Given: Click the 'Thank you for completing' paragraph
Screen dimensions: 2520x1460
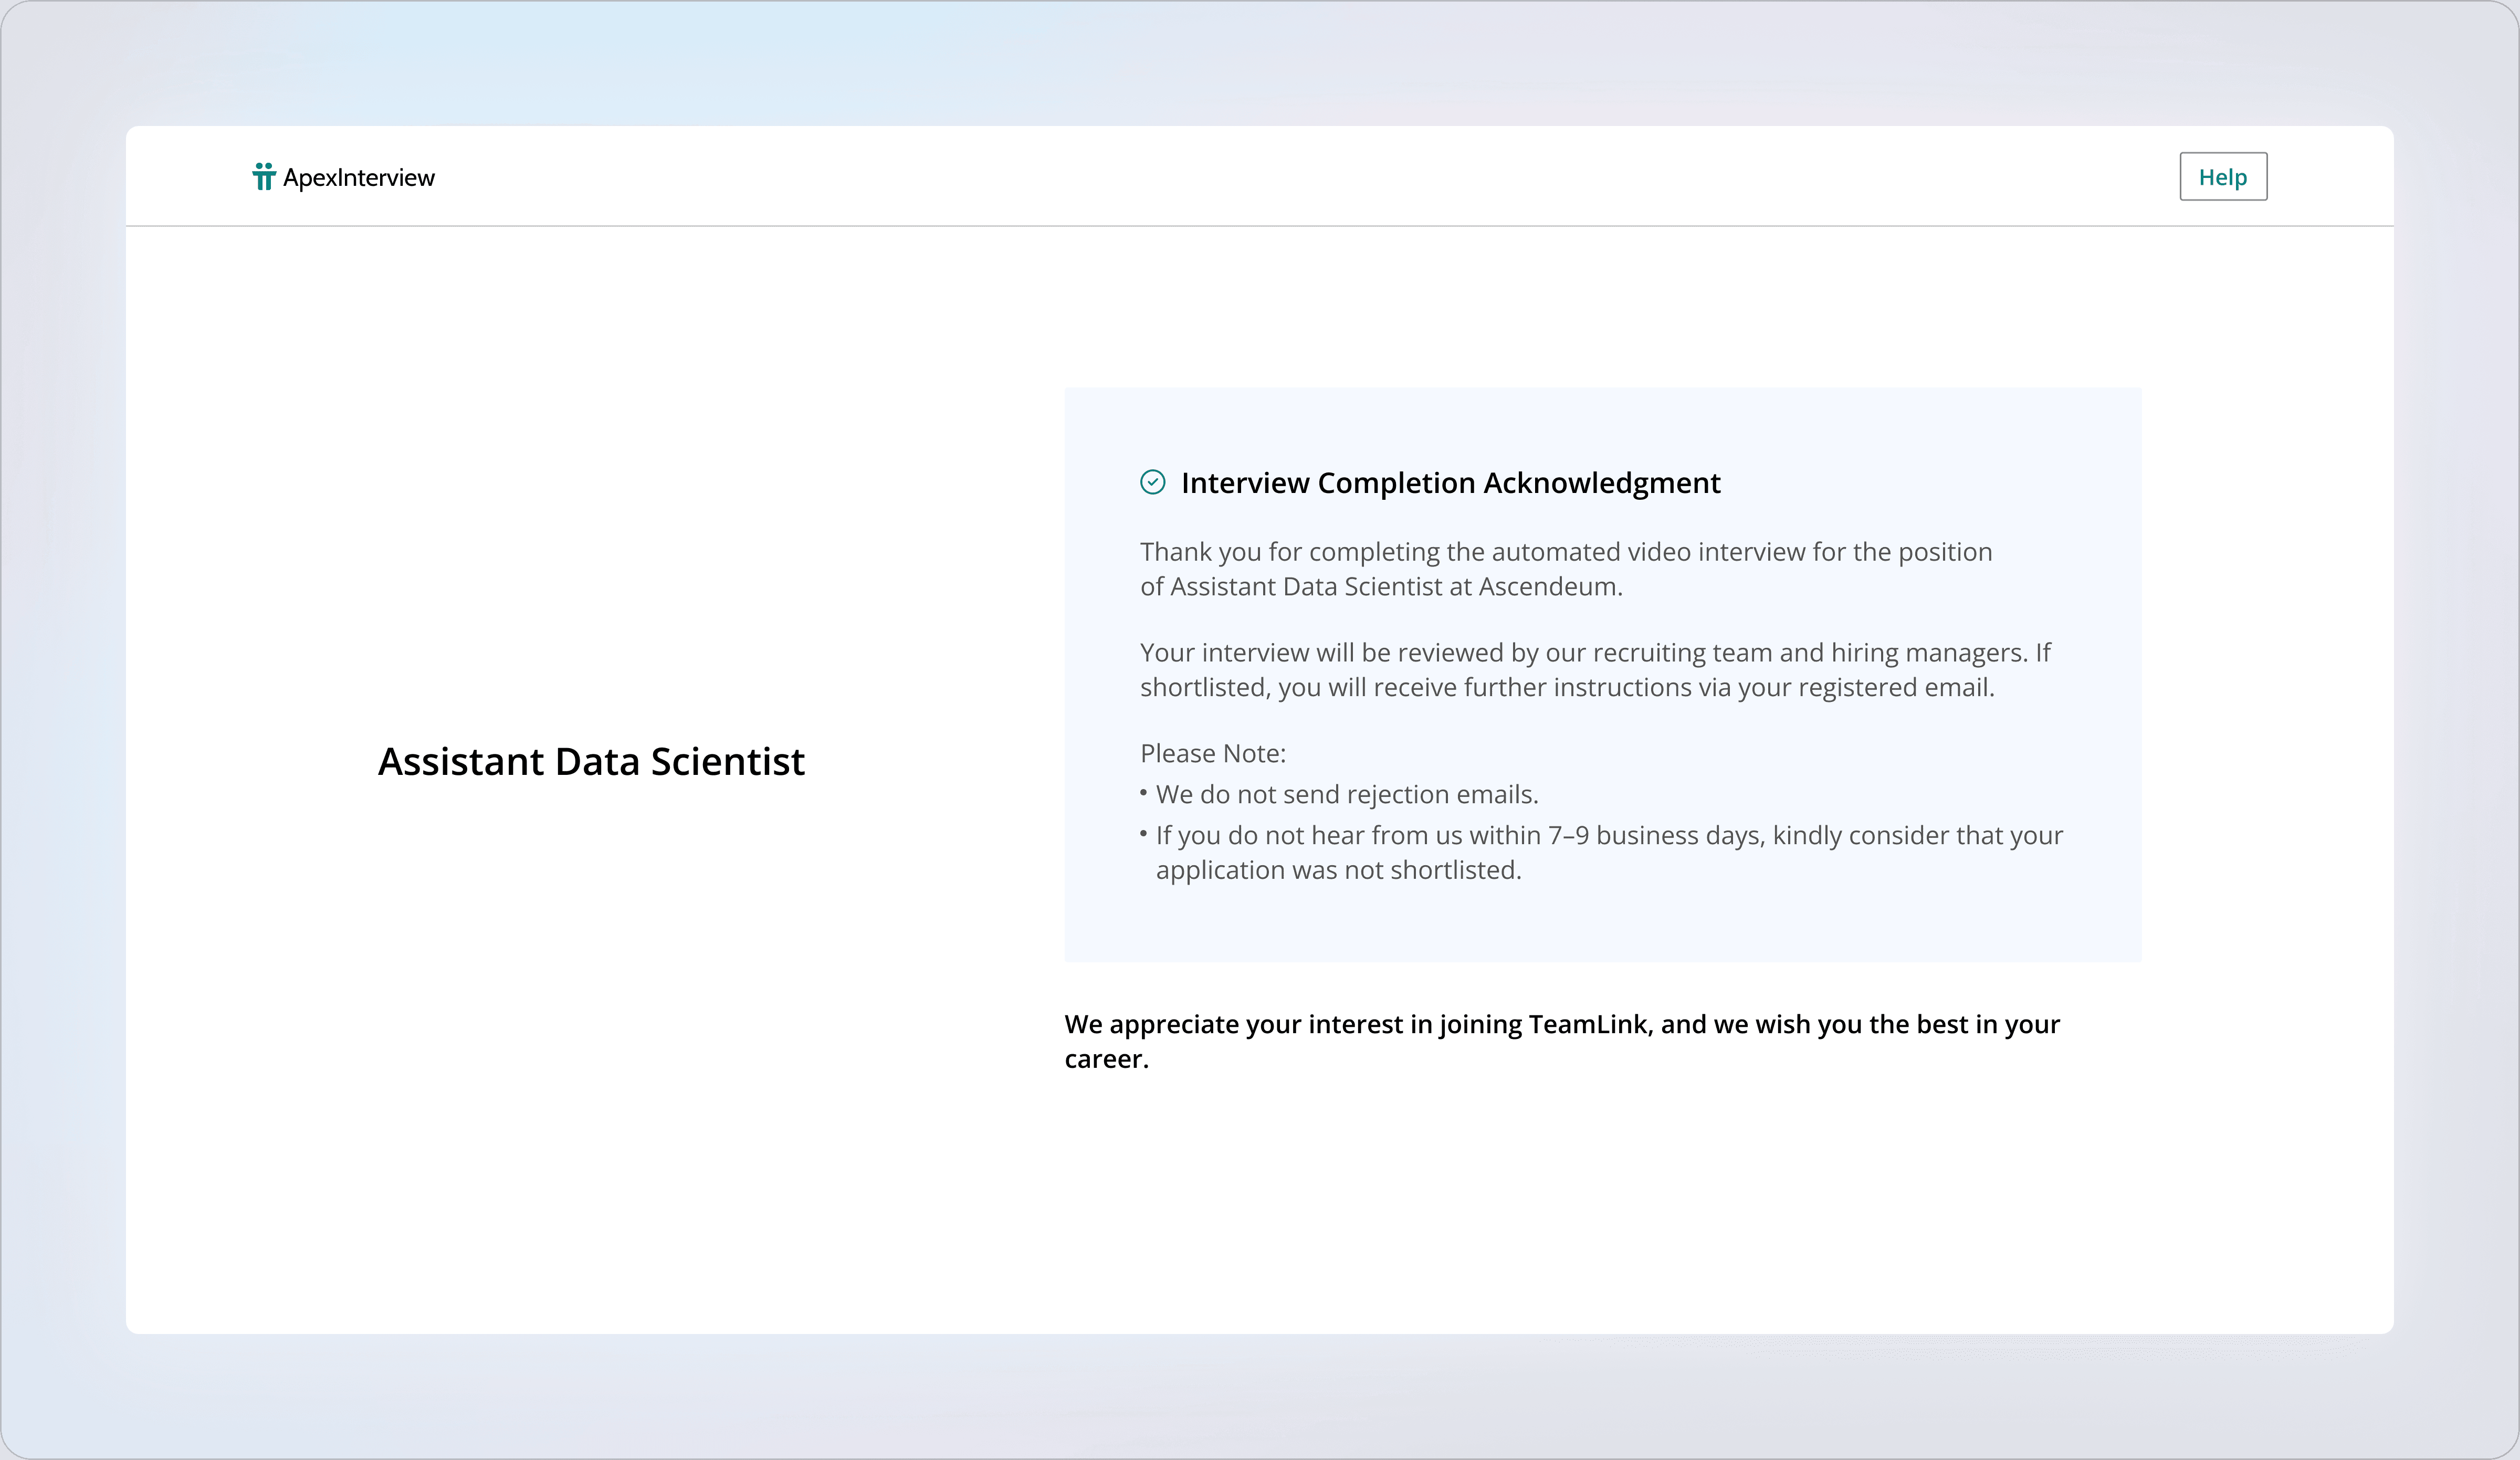Looking at the screenshot, I should (1565, 552).
